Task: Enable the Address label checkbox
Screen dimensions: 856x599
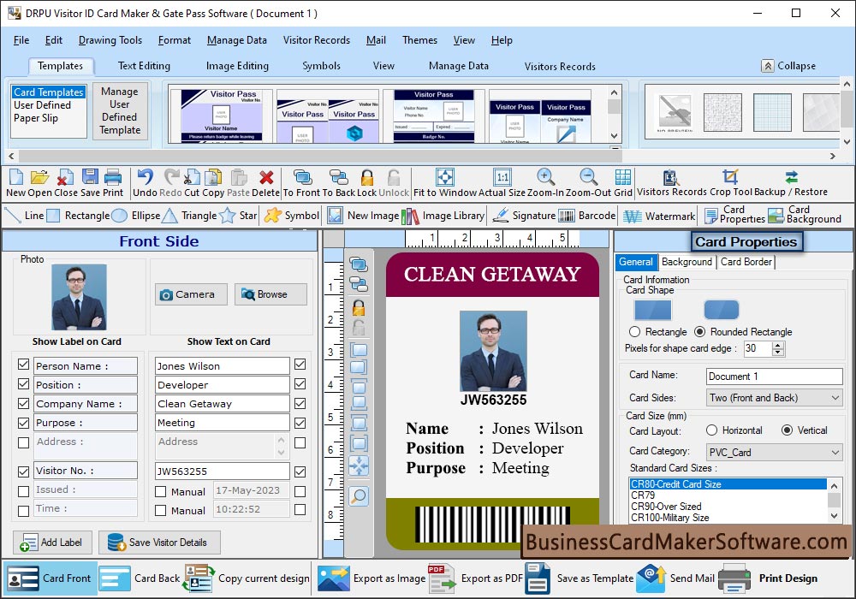Action: pyautogui.click(x=23, y=442)
